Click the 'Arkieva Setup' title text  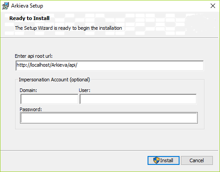(27, 6)
